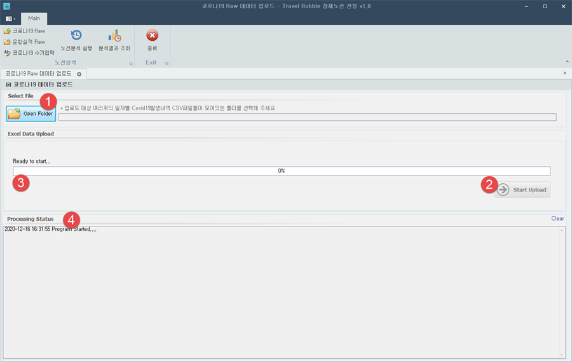Collapse the ribbon with the up arrow
The width and height of the screenshot is (572, 362).
click(567, 61)
